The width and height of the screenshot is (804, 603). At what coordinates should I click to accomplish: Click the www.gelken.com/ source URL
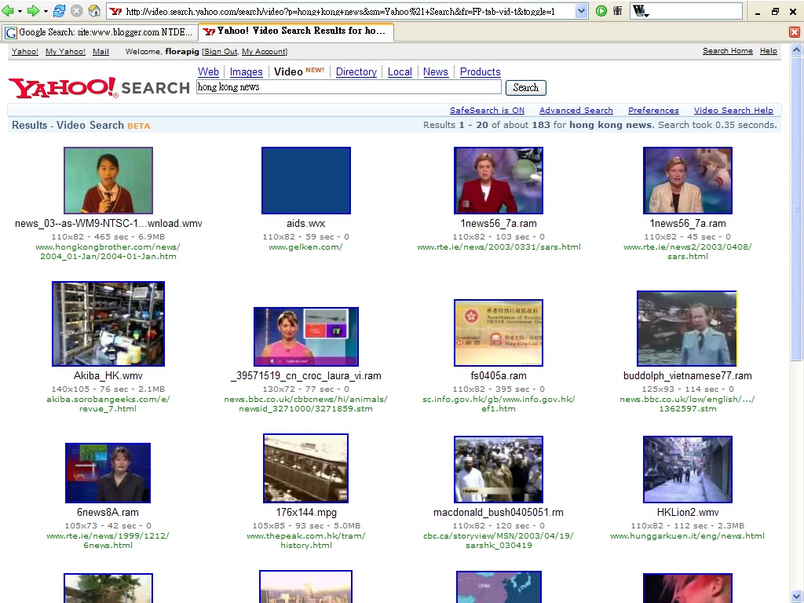[x=305, y=247]
